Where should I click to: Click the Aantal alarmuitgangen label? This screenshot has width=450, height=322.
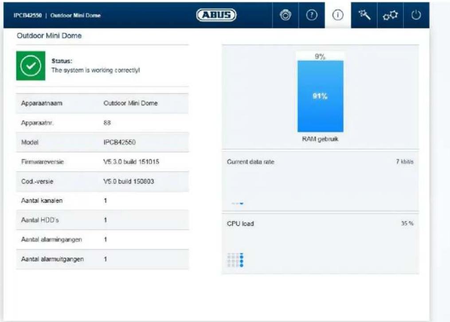tap(52, 259)
